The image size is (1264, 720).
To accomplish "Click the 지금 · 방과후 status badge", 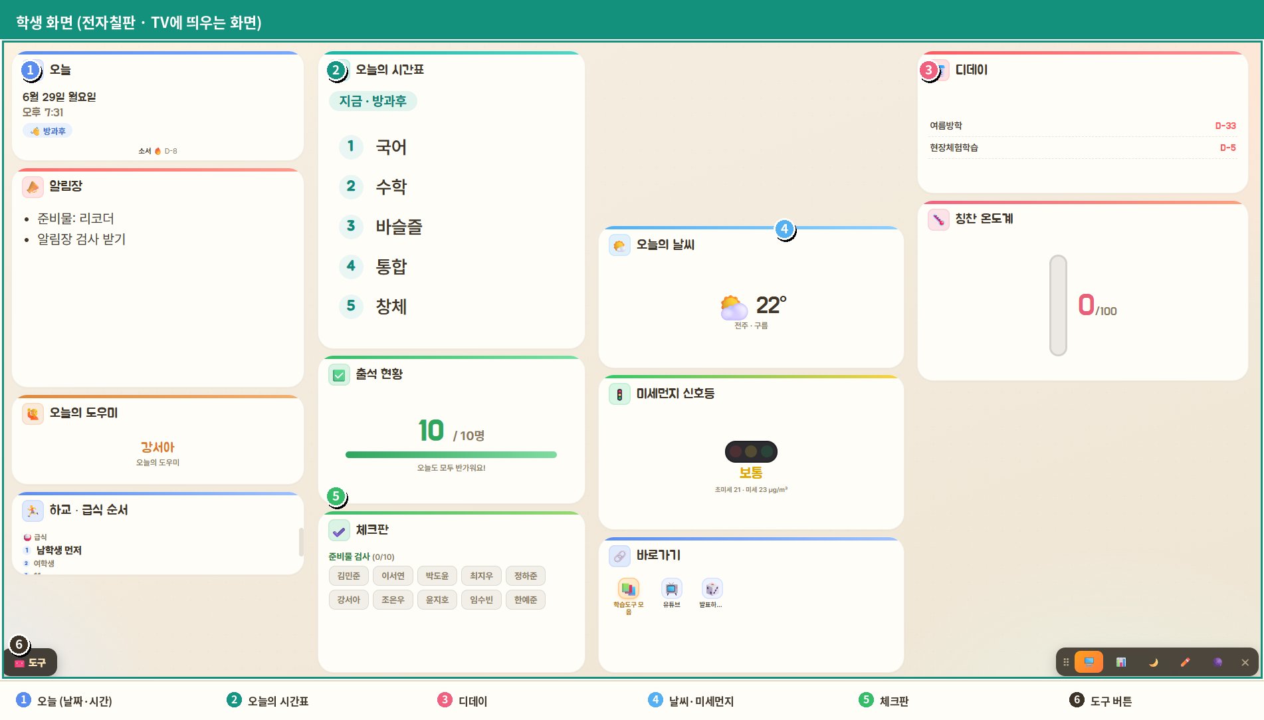I will [373, 101].
